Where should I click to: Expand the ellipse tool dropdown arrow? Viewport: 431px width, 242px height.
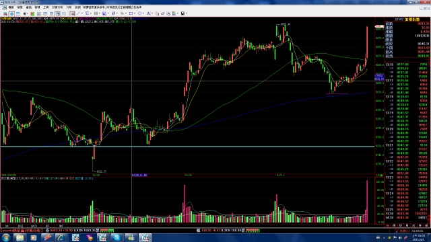coord(143,13)
